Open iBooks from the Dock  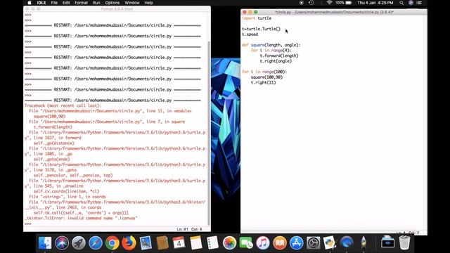280,243
